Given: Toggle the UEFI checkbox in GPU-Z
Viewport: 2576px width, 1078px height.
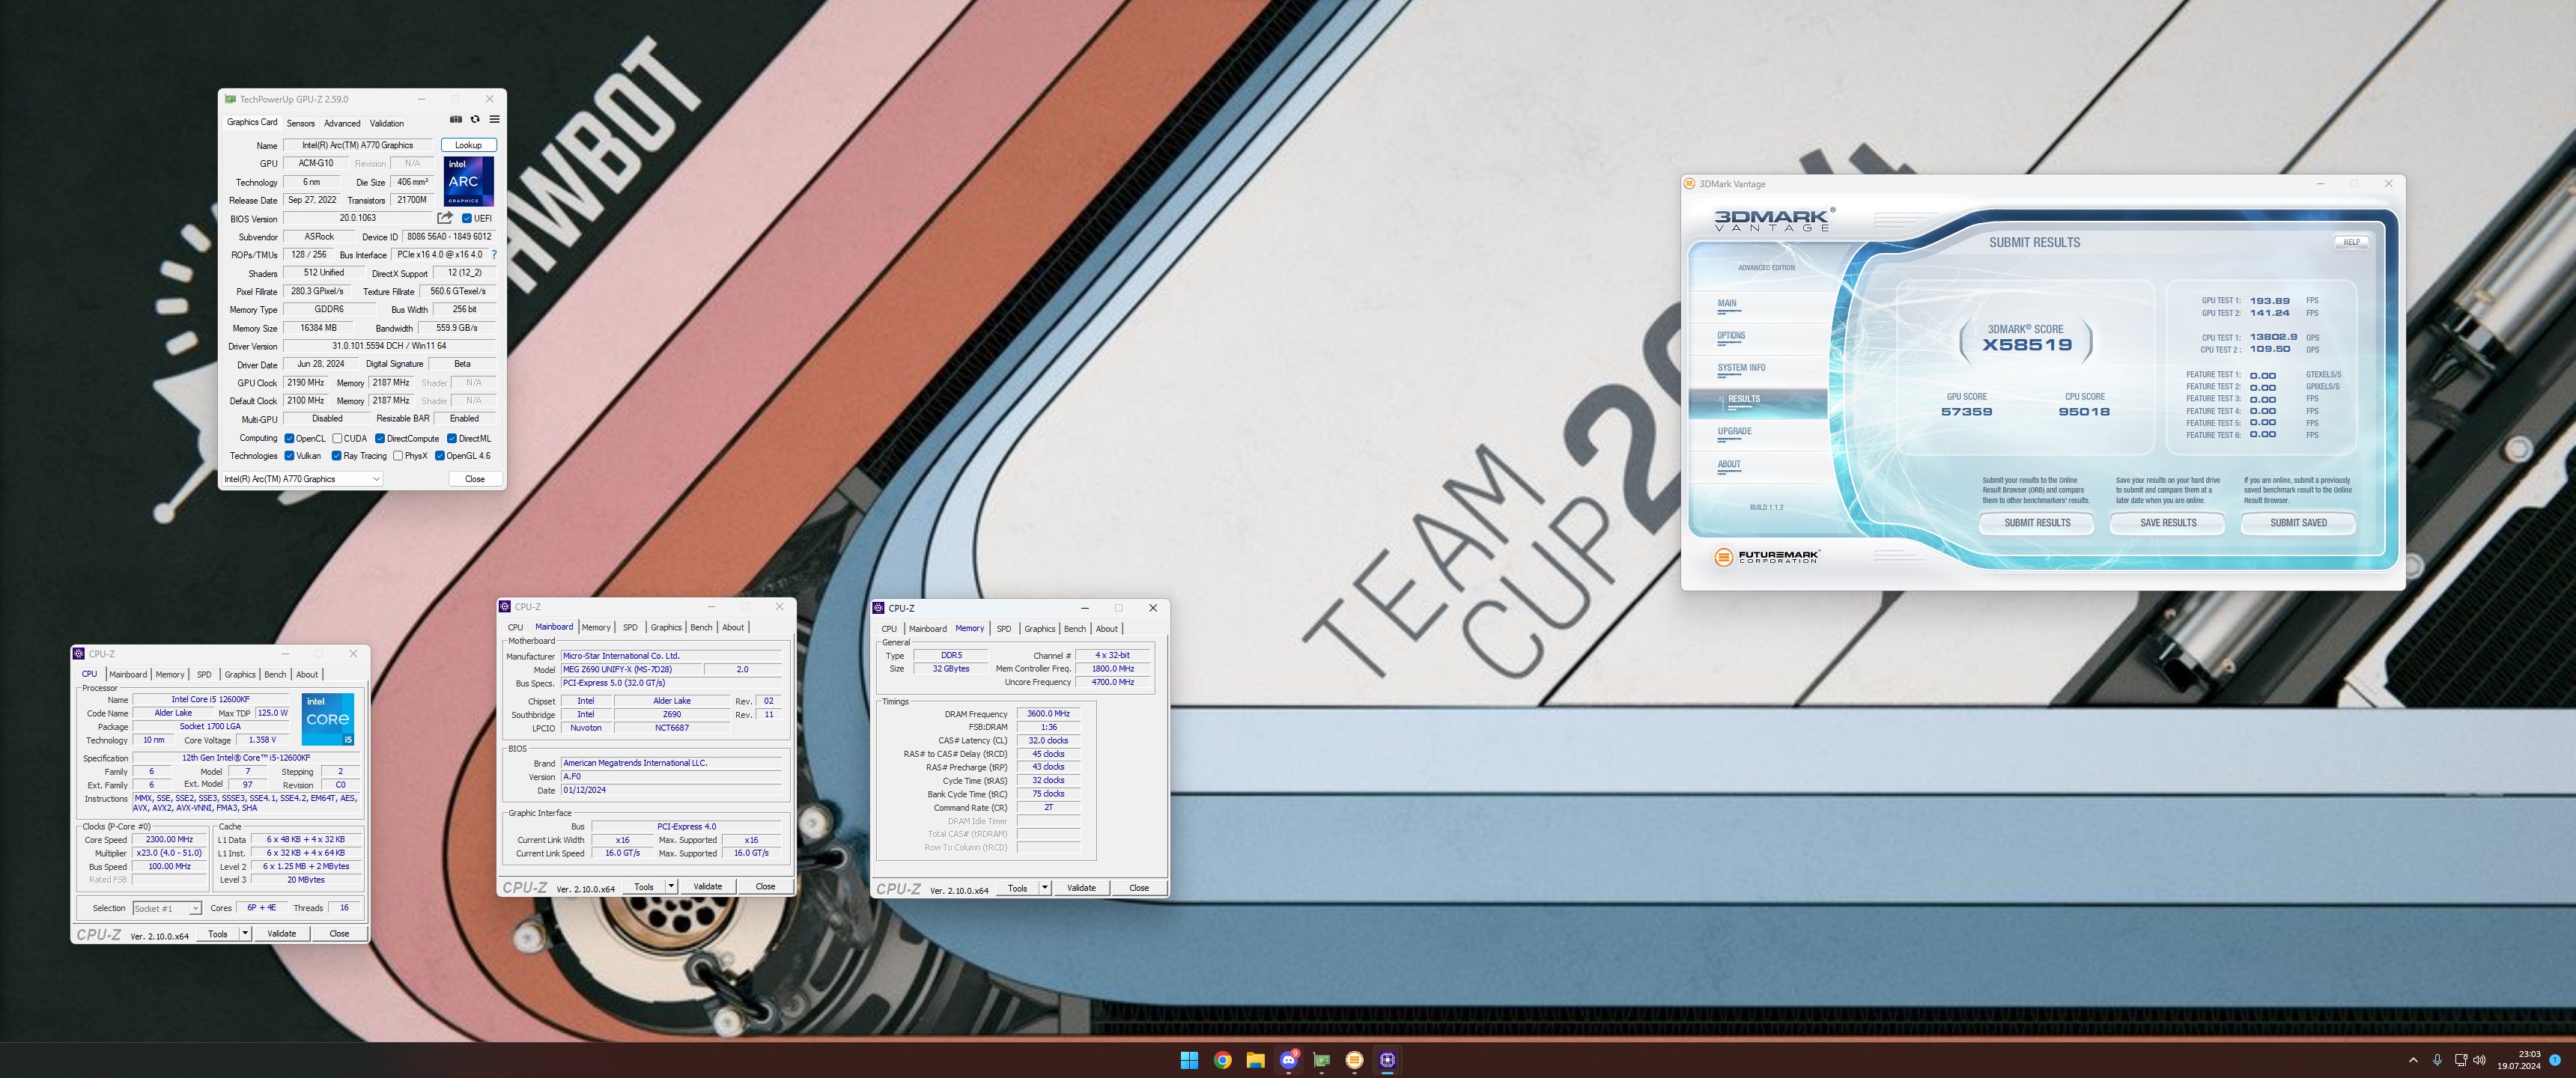Looking at the screenshot, I should [x=467, y=218].
